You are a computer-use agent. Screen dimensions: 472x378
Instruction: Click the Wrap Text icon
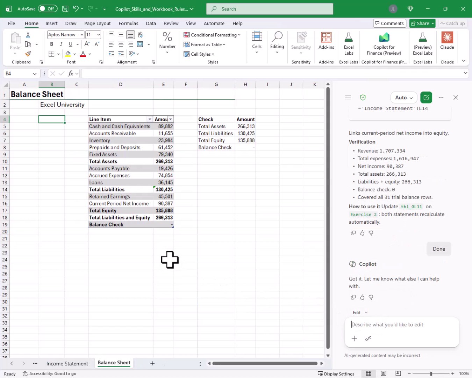140,35
